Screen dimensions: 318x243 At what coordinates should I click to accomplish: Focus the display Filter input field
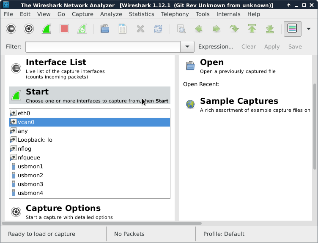click(x=103, y=47)
